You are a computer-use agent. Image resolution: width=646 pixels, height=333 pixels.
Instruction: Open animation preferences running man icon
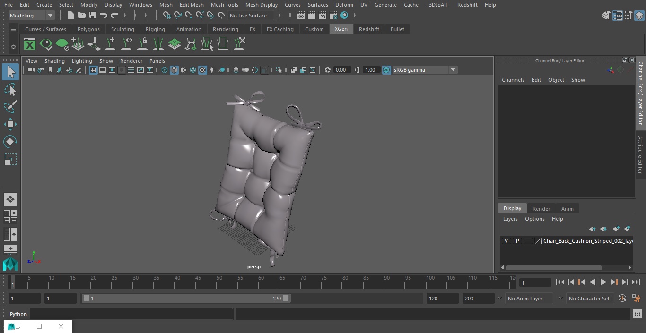click(x=636, y=299)
